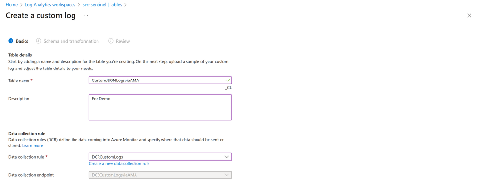Expand the Data collection endpoint dropdown arrow
The image size is (480, 184).
coord(226,175)
